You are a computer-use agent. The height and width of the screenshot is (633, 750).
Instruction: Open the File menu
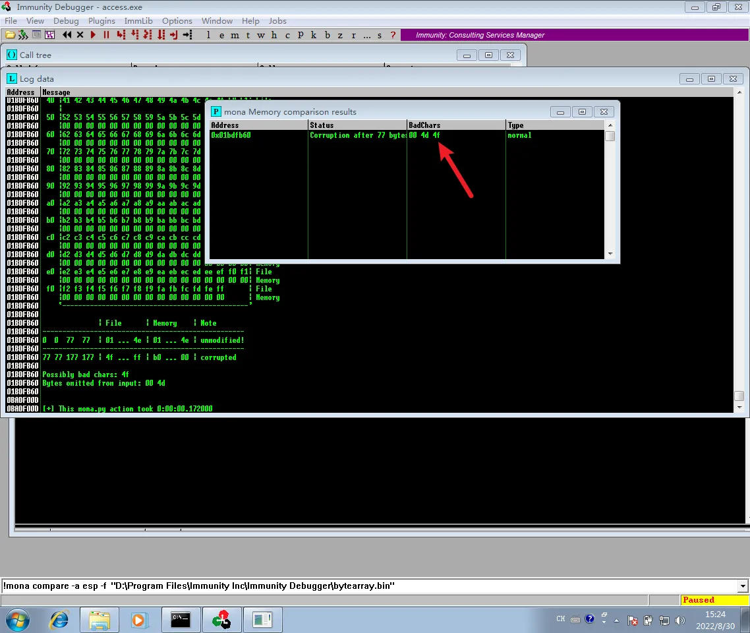11,20
